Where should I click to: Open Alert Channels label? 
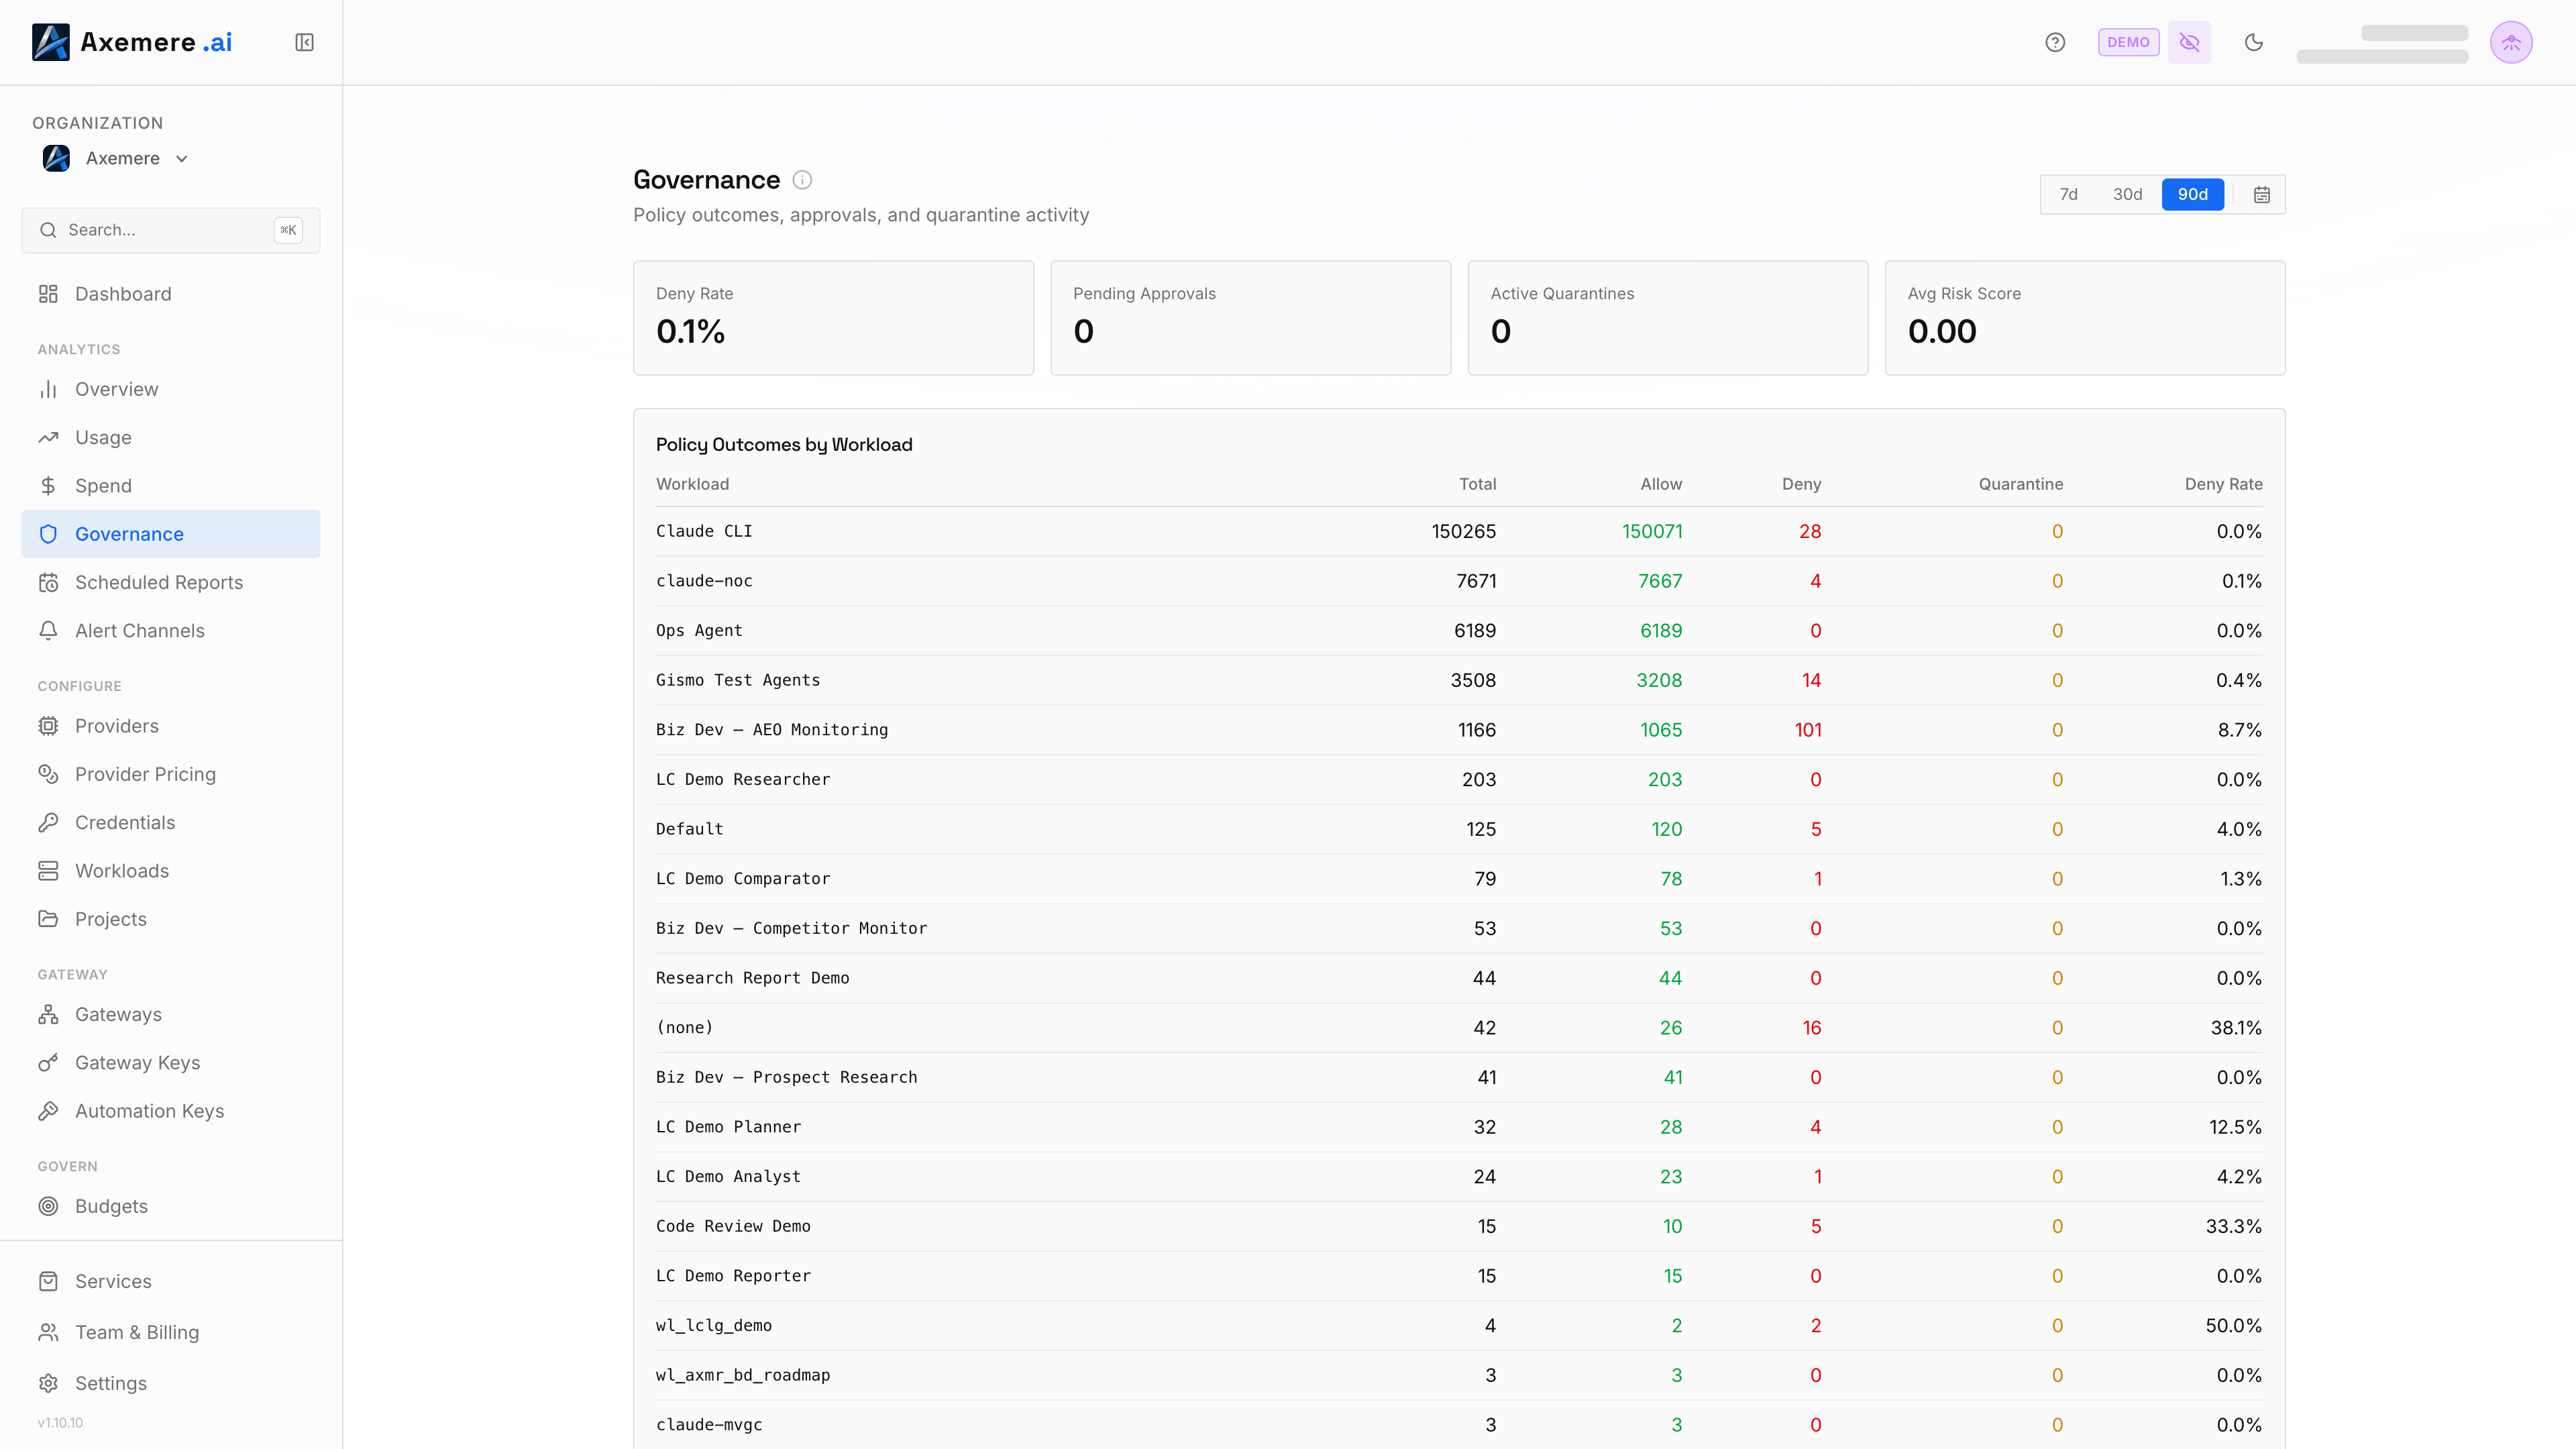[x=140, y=631]
